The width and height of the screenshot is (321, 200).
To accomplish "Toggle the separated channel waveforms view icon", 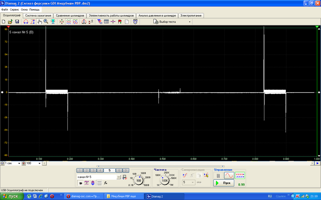I will [68, 22].
